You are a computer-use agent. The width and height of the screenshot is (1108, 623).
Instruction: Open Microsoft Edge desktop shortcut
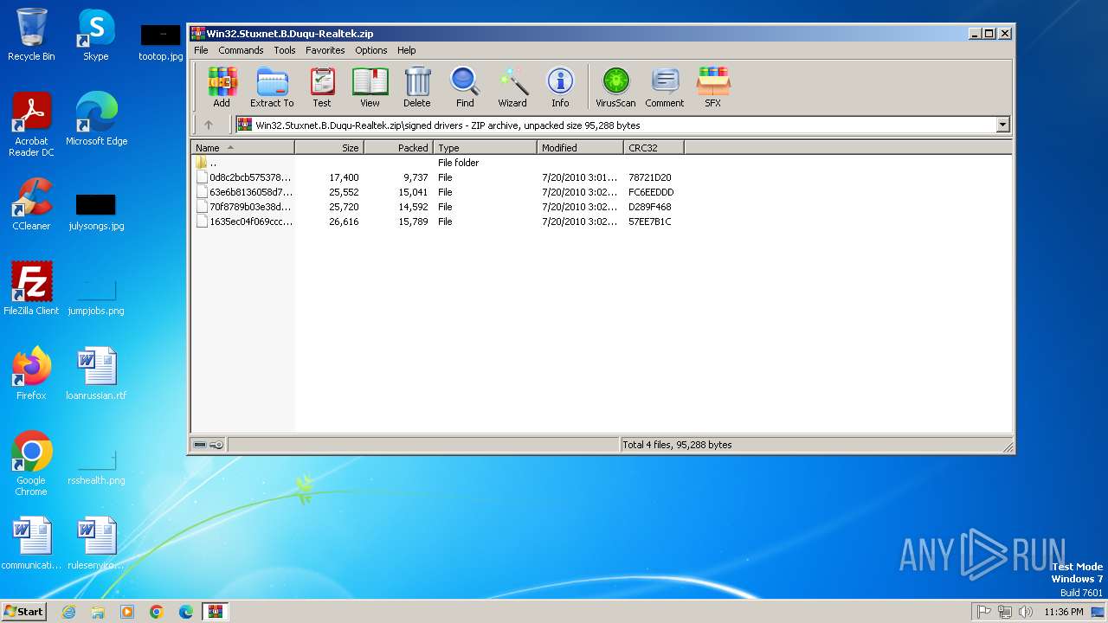(x=96, y=119)
